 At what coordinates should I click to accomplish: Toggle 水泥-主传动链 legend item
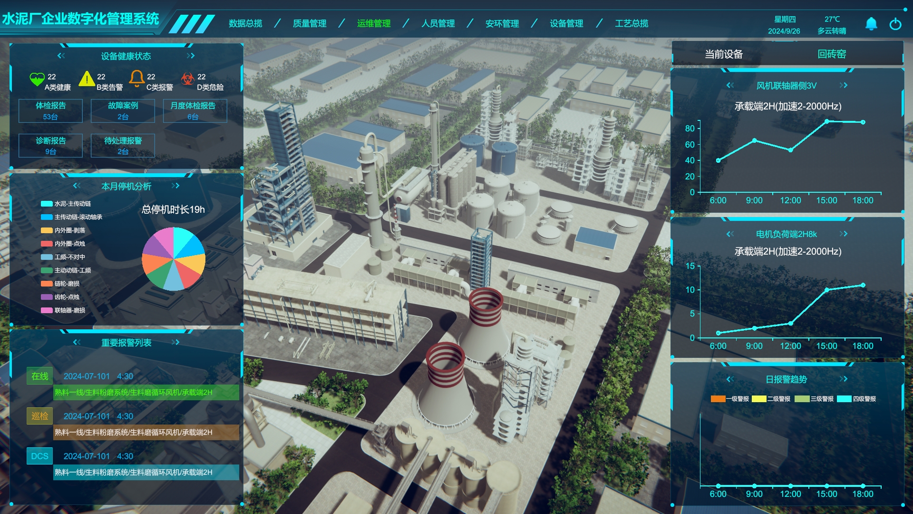point(66,204)
